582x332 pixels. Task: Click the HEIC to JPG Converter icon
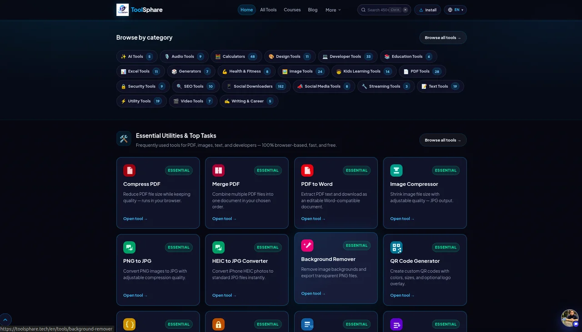point(218,247)
